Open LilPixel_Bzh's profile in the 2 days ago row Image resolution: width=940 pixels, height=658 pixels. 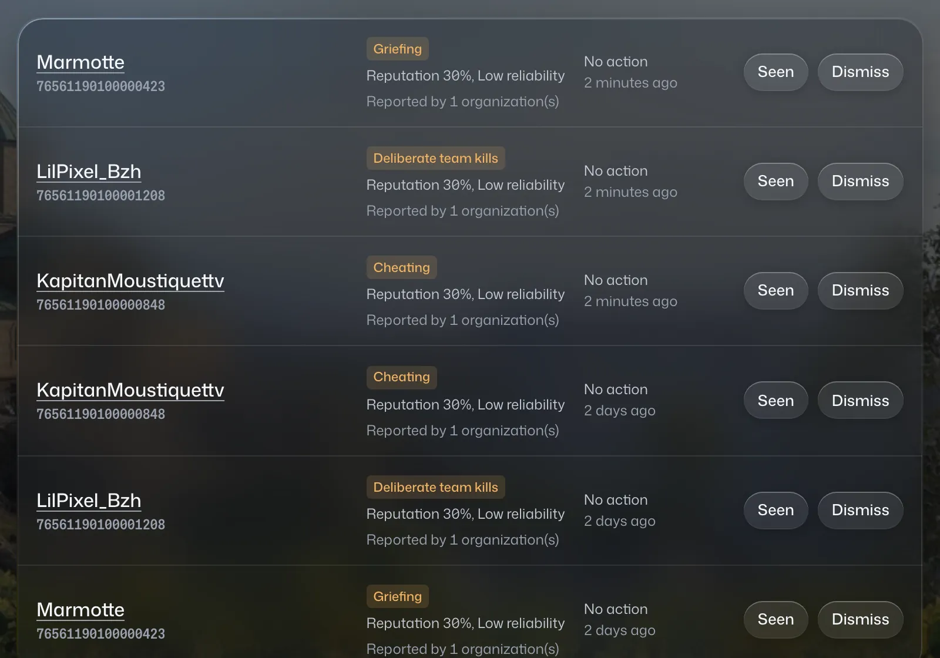pyautogui.click(x=89, y=501)
